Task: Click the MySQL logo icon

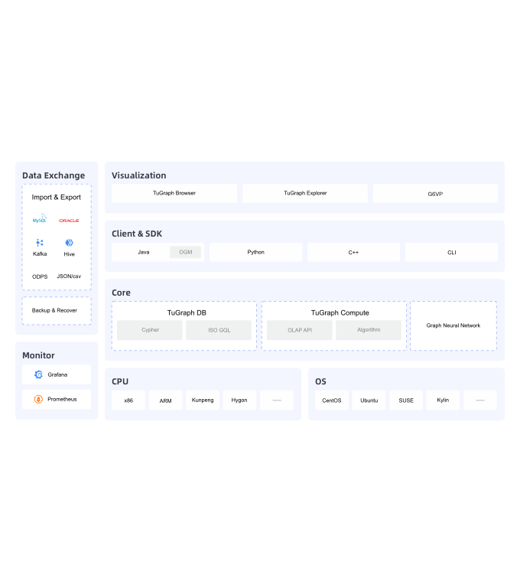Action: tap(40, 220)
